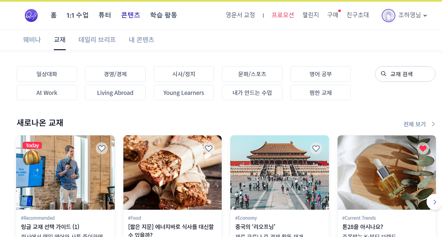
Task: Open the 데일리 브리프 tab
Action: pos(97,40)
